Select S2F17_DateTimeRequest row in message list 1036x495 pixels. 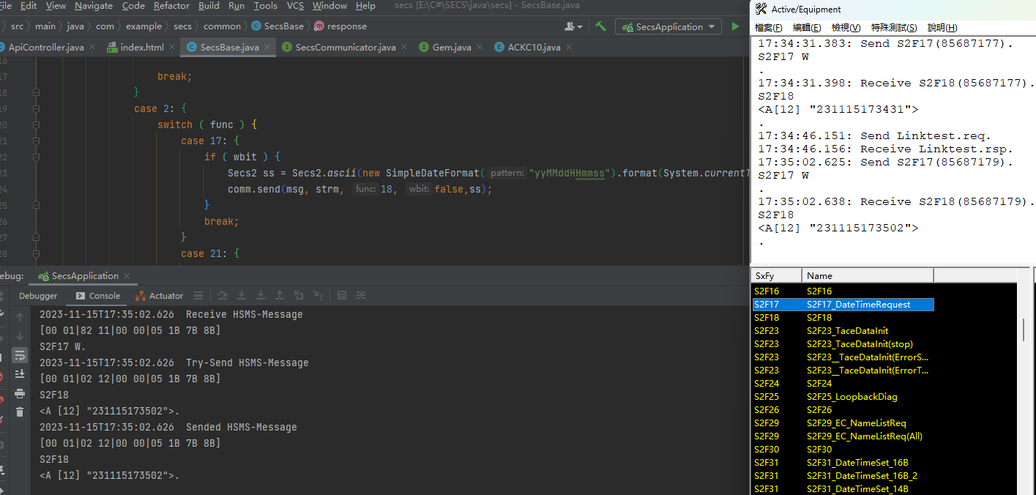coord(843,304)
